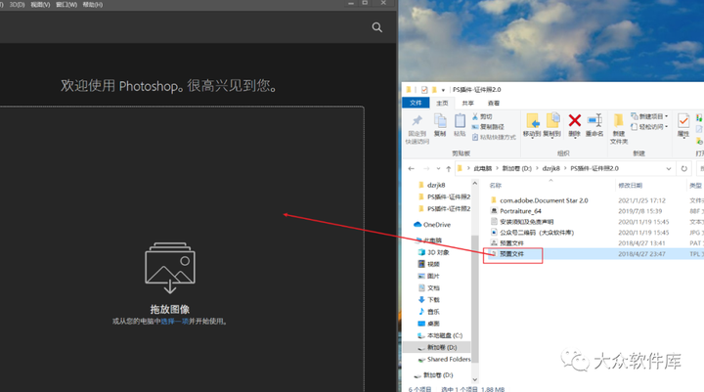Open the 移动到 dropdown button

pyautogui.click(x=532, y=126)
